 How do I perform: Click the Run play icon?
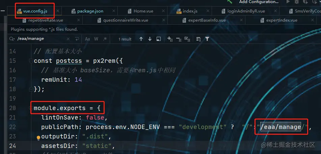tap(288, 2)
